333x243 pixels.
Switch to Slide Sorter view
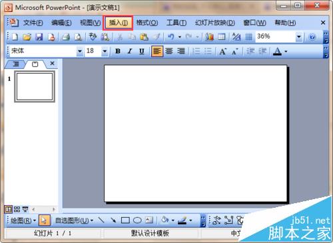[17, 209]
